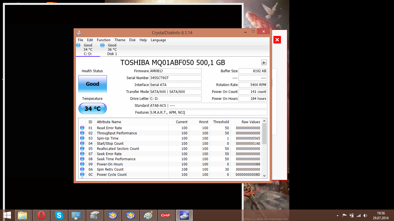
Task: Open the Language menu
Action: [158, 40]
